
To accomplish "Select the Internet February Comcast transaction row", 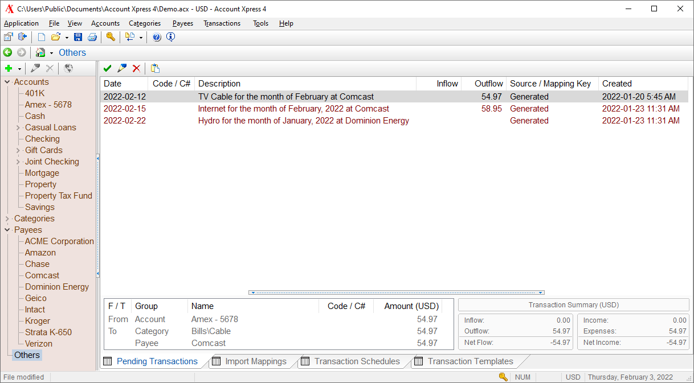I will [x=293, y=109].
